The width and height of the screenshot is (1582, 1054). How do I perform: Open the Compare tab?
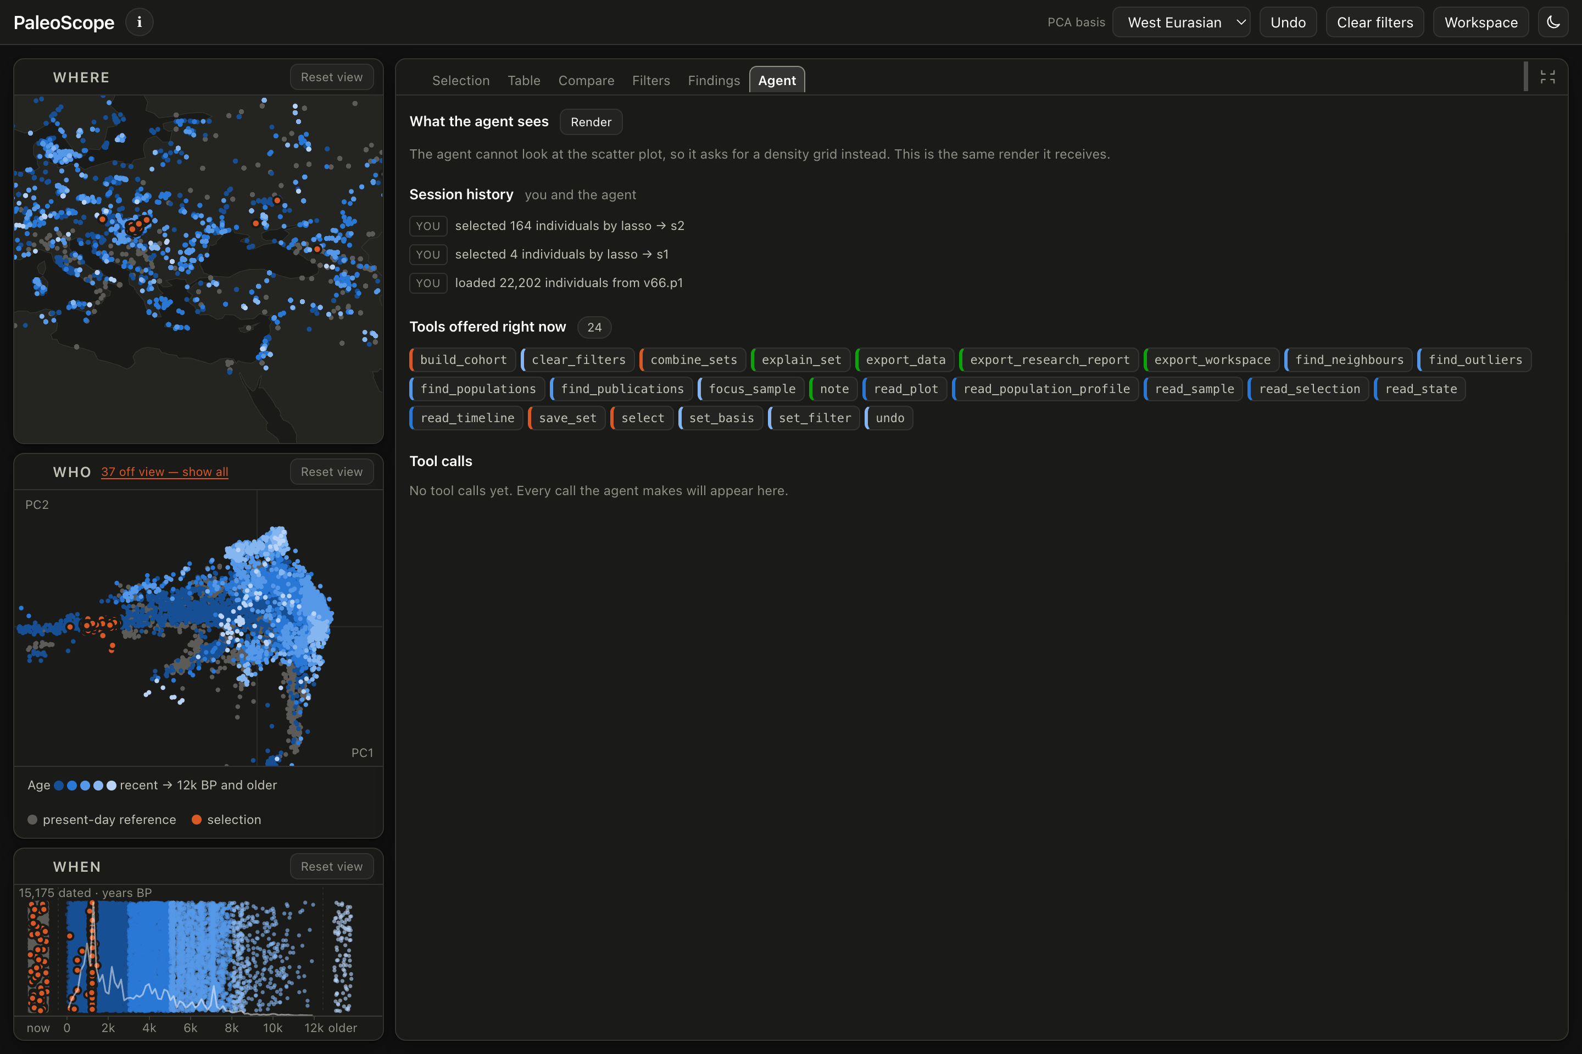point(586,81)
